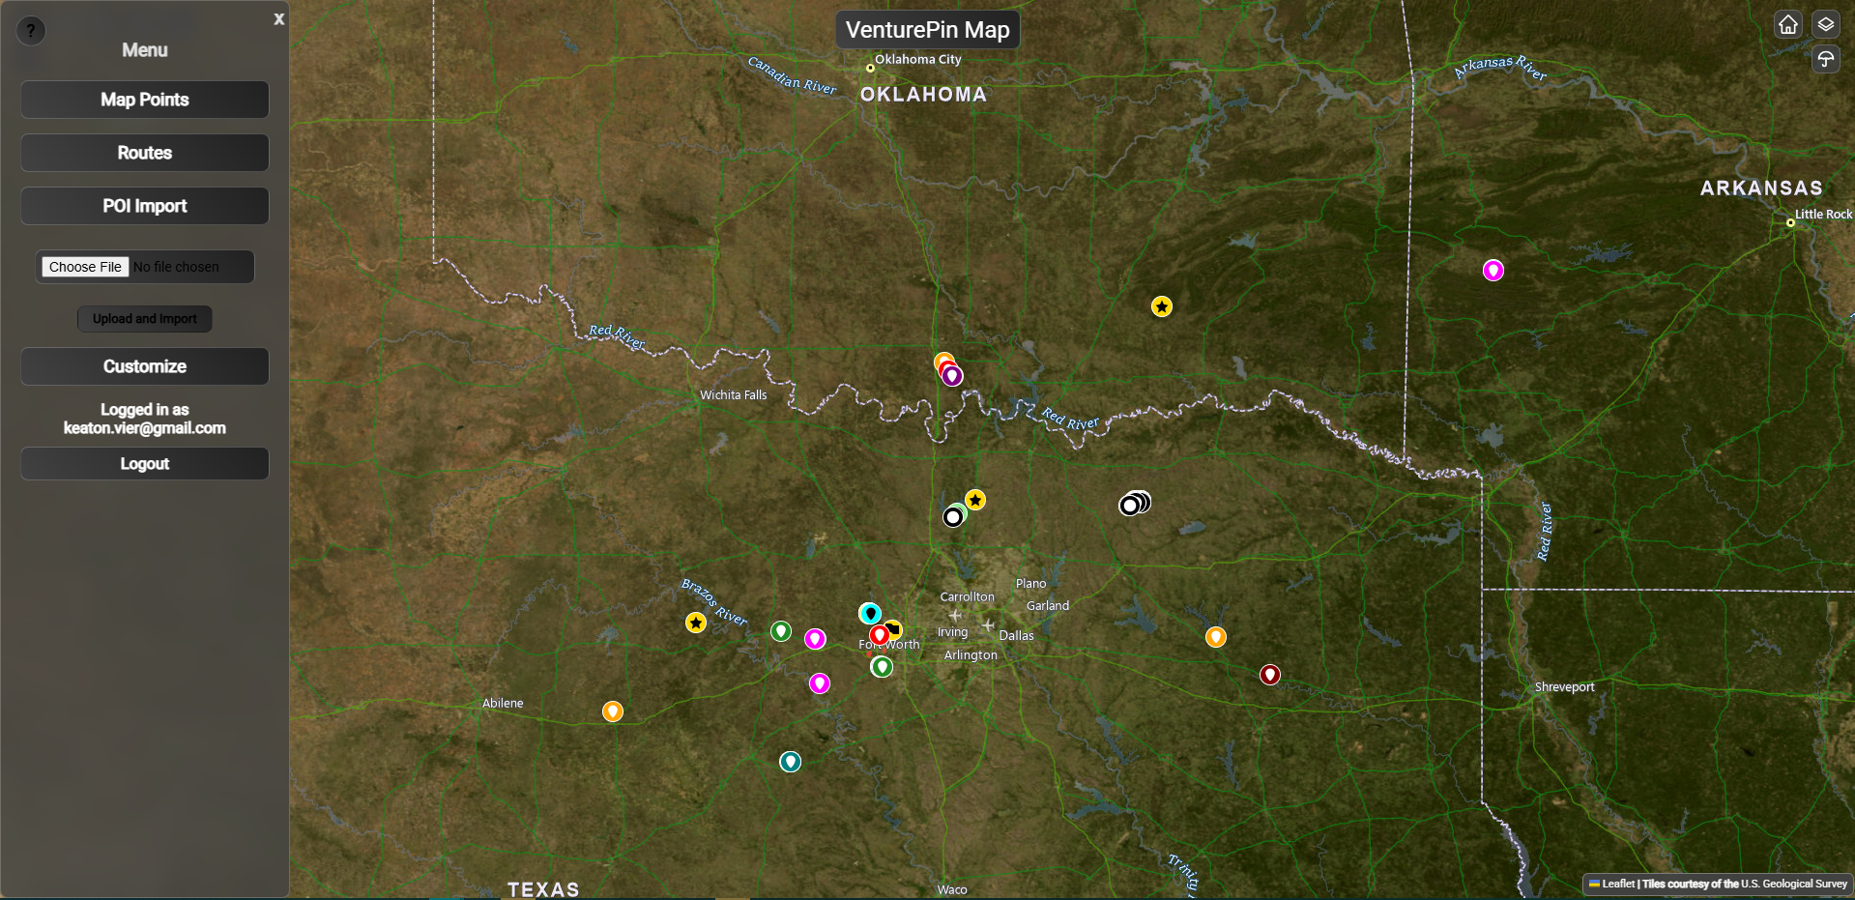Image resolution: width=1855 pixels, height=900 pixels.
Task: Open the Leaflet attribution link
Action: [1617, 884]
